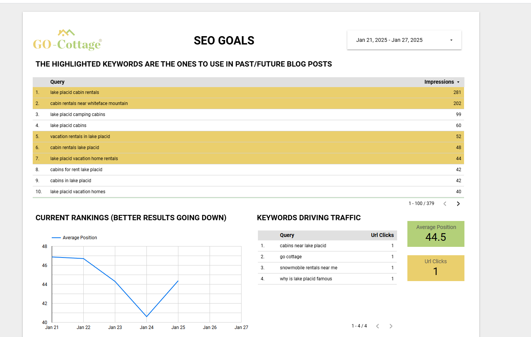
Task: Click the Jan 25 end point on the chart line
Action: point(178,281)
